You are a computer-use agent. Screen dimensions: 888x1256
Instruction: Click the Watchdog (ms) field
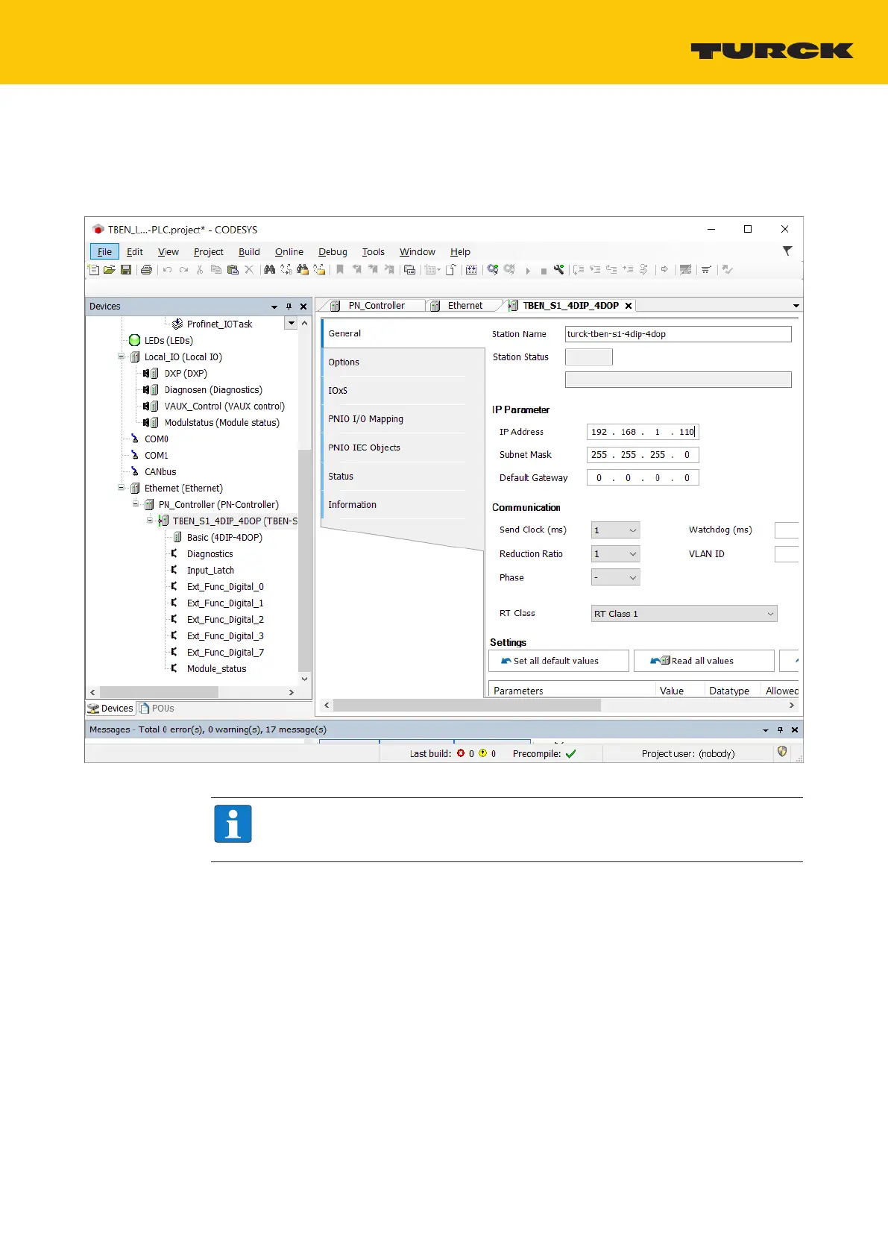click(x=787, y=530)
